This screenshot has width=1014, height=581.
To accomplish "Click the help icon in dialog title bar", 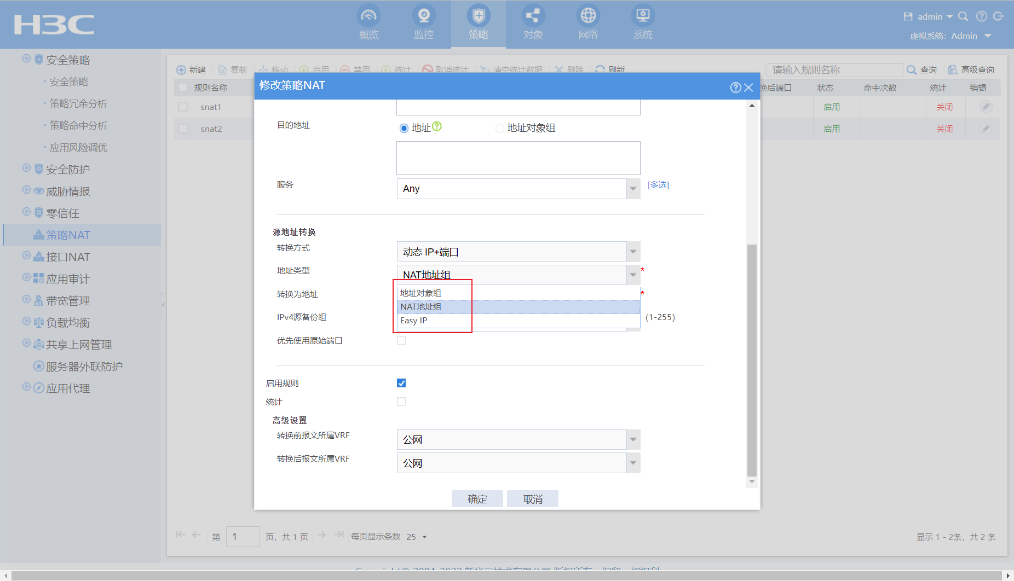I will (736, 88).
